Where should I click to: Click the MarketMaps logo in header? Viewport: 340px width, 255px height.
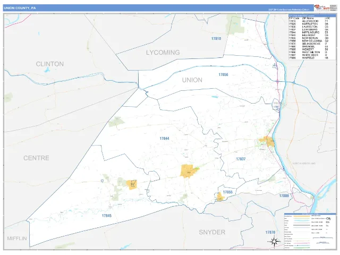[322, 8]
